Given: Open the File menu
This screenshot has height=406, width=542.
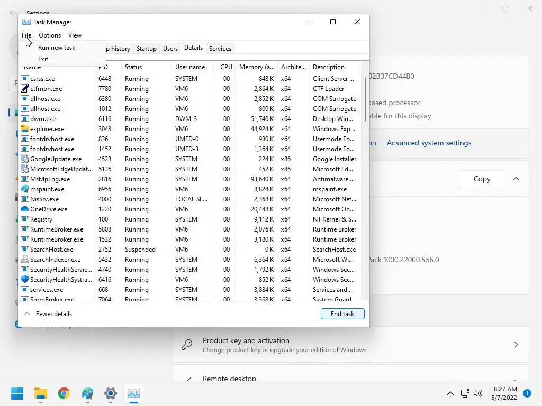Looking at the screenshot, I should (26, 35).
